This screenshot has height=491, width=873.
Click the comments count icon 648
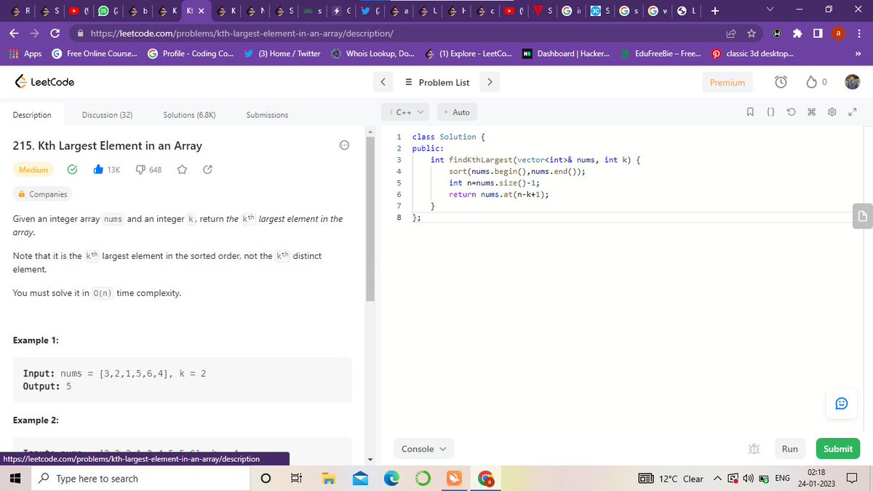[x=149, y=169]
